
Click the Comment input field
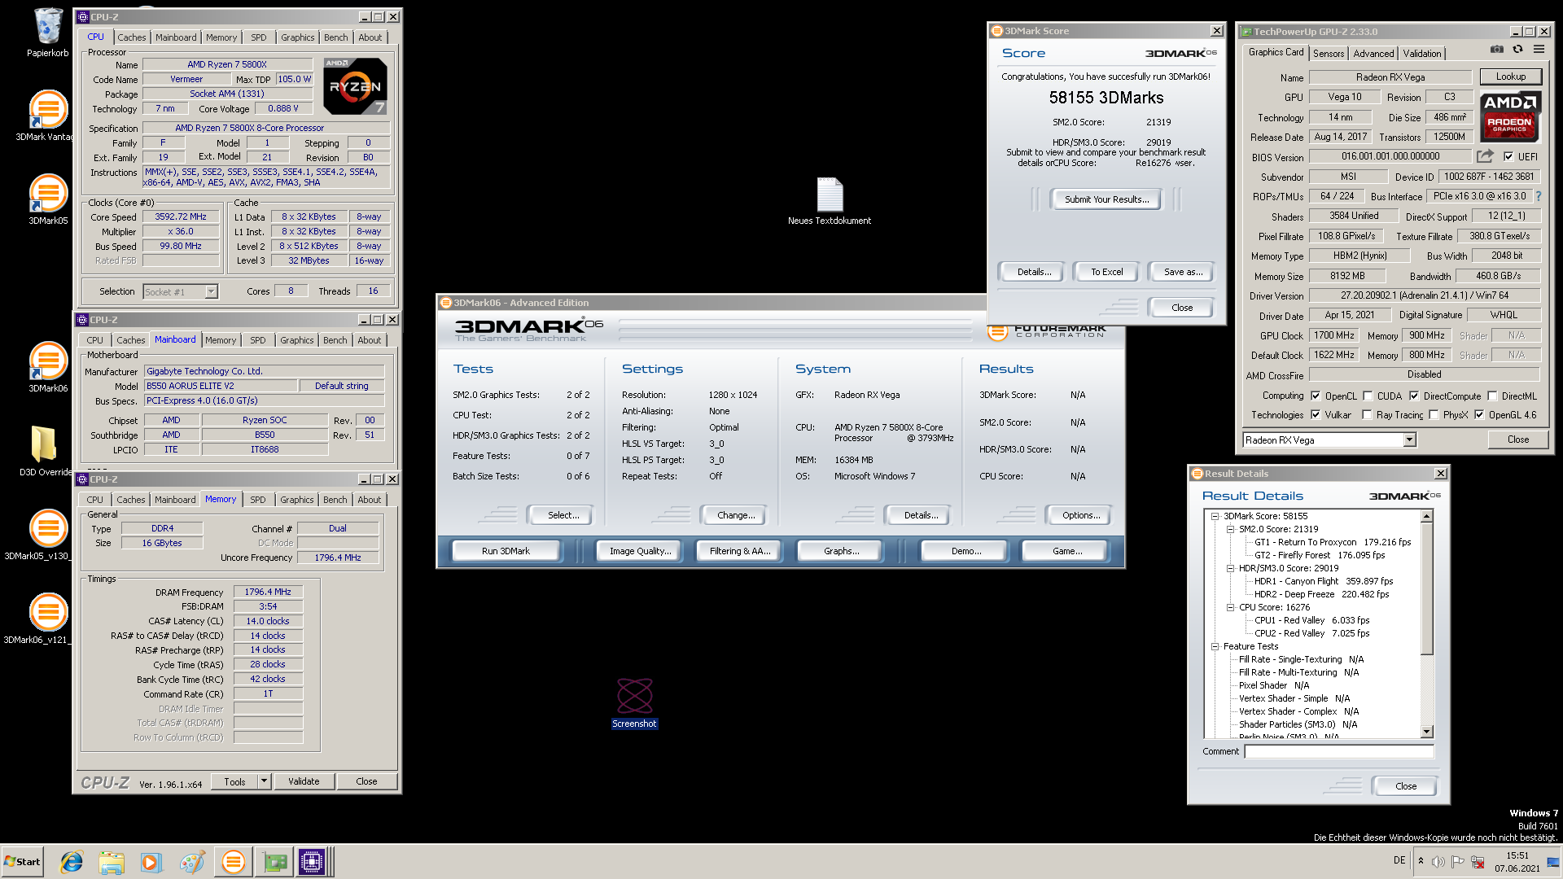click(1339, 751)
